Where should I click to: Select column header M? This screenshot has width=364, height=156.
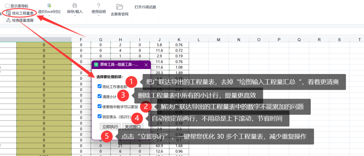pyautogui.click(x=218, y=40)
